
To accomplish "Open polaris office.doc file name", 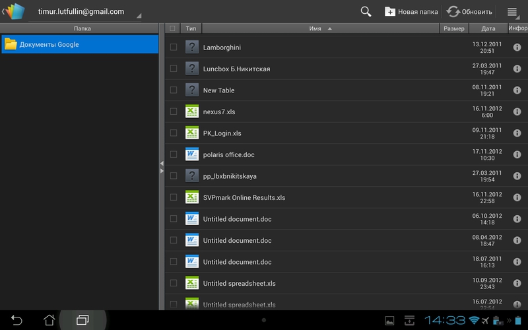I will tap(228, 154).
